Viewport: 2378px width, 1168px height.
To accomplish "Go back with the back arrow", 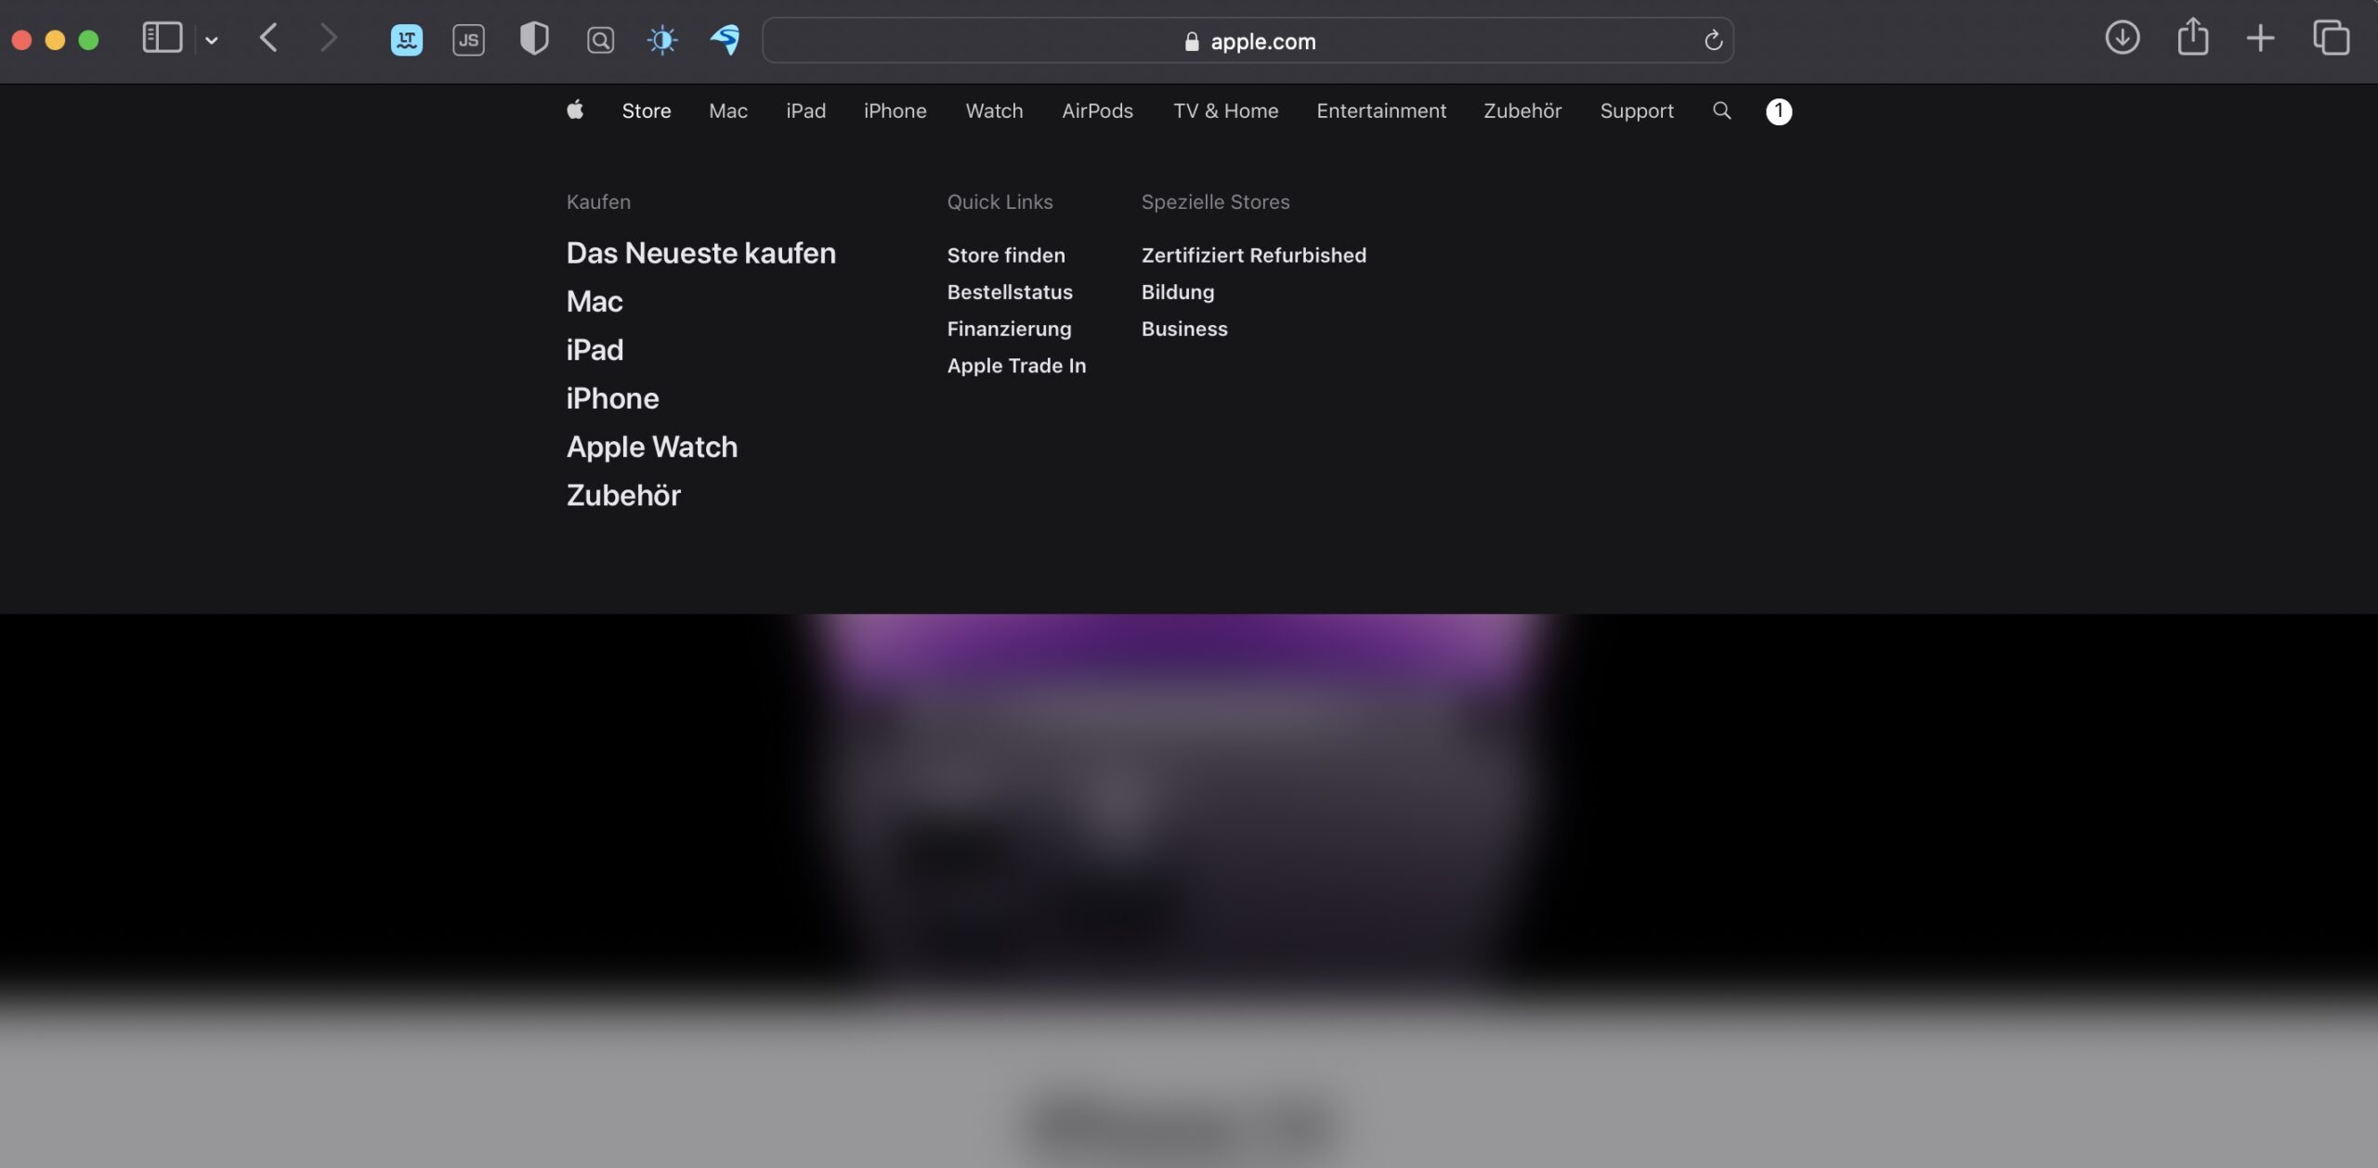I will click(268, 39).
